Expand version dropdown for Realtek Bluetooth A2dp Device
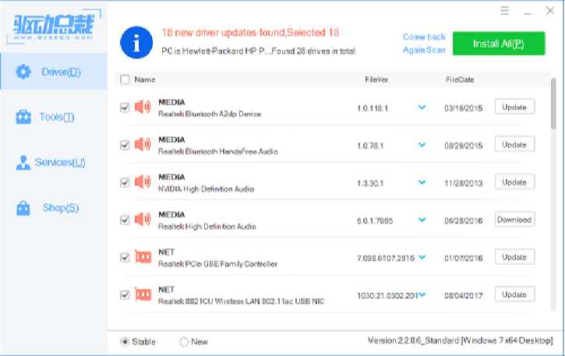Image resolution: width=565 pixels, height=356 pixels. pos(422,108)
